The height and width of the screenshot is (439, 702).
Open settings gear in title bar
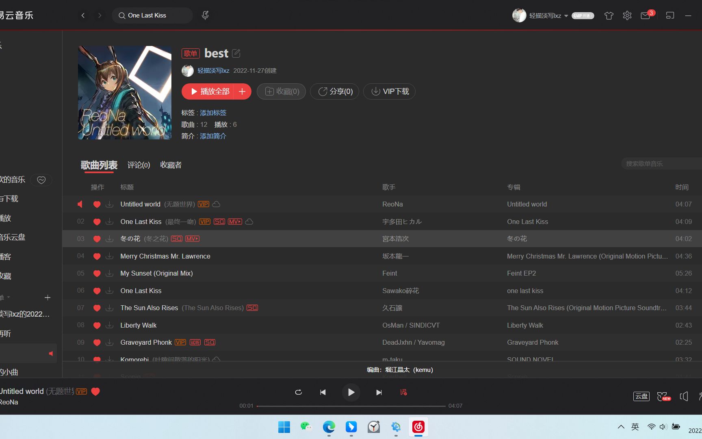tap(627, 15)
